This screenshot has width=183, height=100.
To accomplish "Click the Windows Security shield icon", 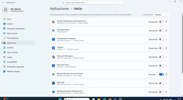I will point(53,92).
